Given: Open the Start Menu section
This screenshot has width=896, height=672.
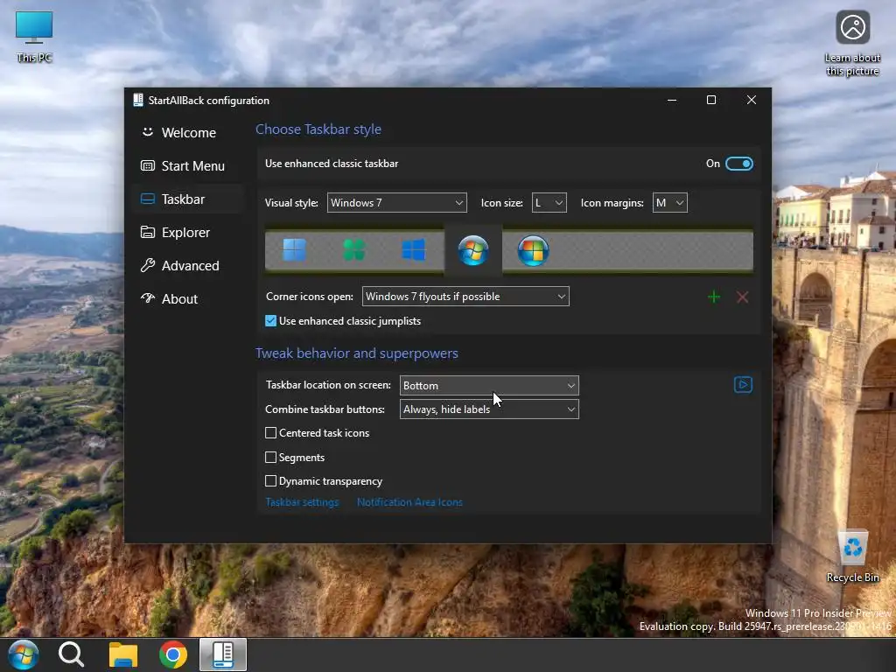Looking at the screenshot, I should tap(188, 165).
